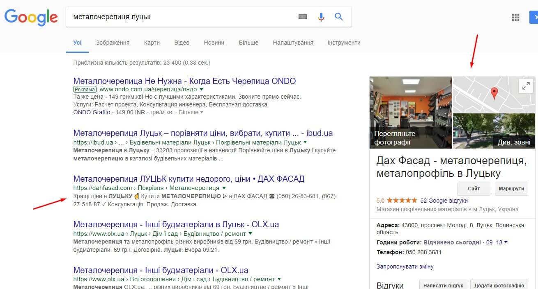Open Металочерепиця - Інші будматеріали - OLX.ua result
Image resolution: width=538 pixels, height=289 pixels.
pos(161,270)
